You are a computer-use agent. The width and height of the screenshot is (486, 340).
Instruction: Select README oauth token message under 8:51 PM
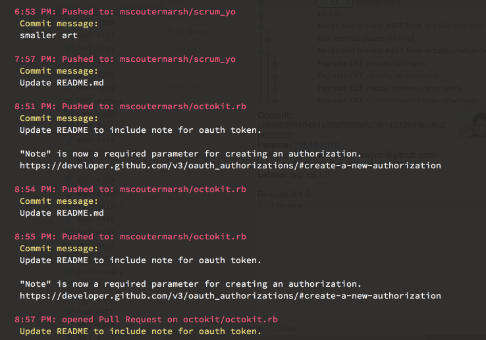[x=140, y=130]
